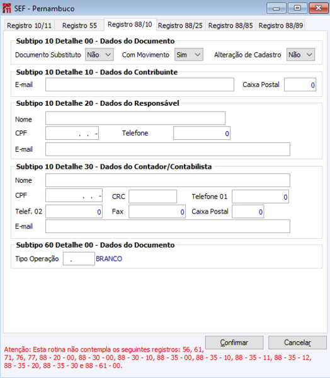Click the BRANCO operation type label
Screen dimensions: 330x378
coord(109,259)
